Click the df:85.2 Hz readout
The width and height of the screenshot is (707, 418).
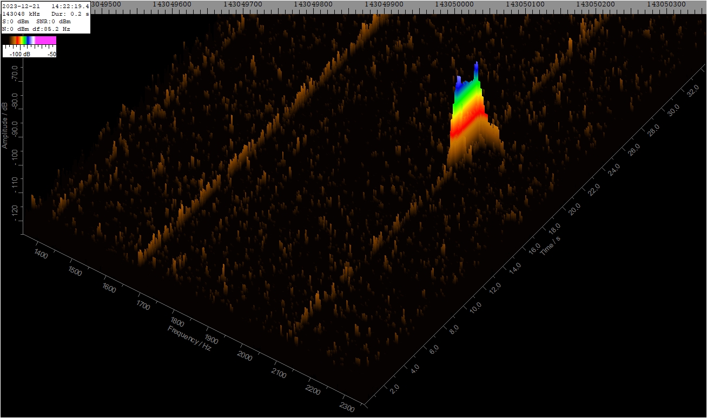[x=51, y=29]
